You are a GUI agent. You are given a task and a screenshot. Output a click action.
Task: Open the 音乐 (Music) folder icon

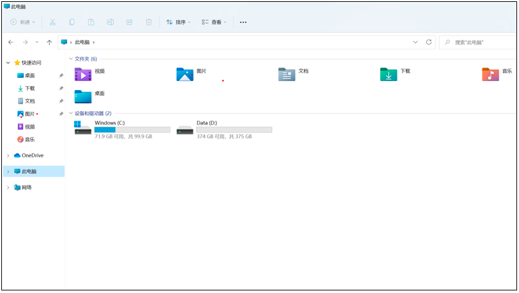click(x=490, y=75)
